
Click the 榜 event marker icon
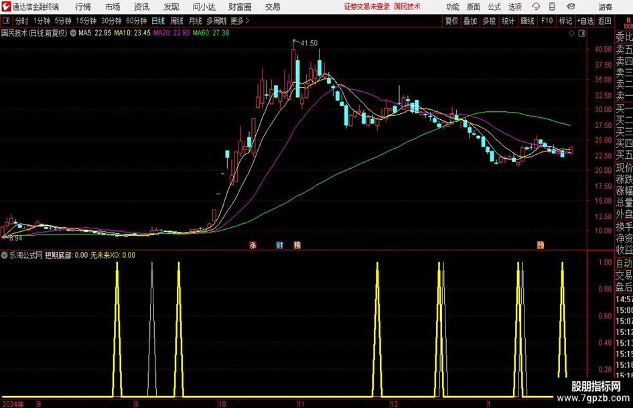coord(297,245)
